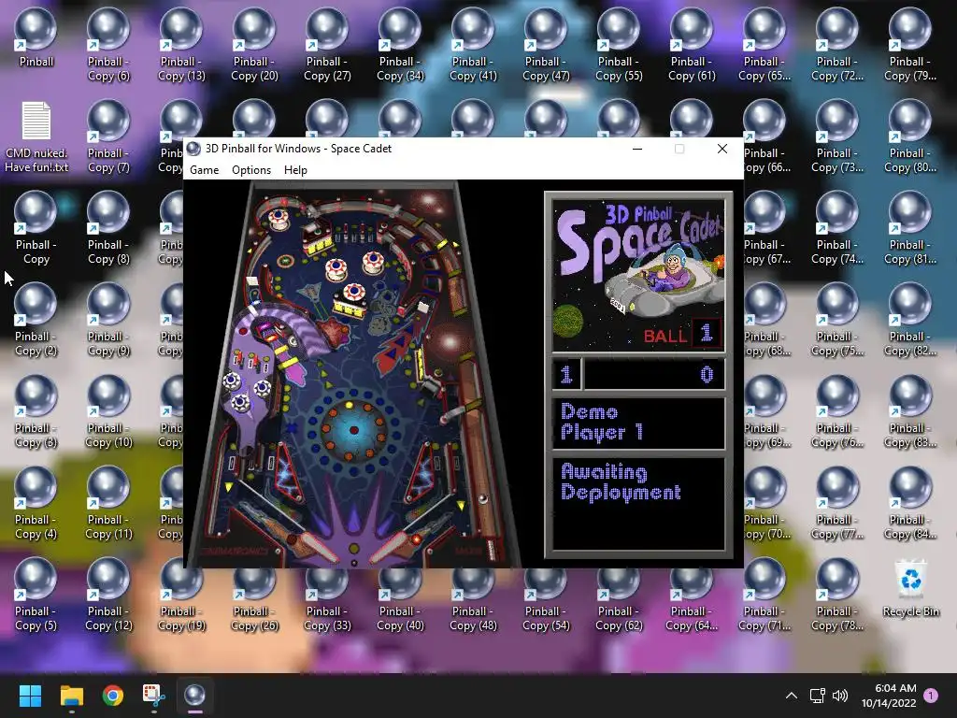Select the Pinball - Copy (48) shortcut
957x718 pixels.
click(473, 601)
